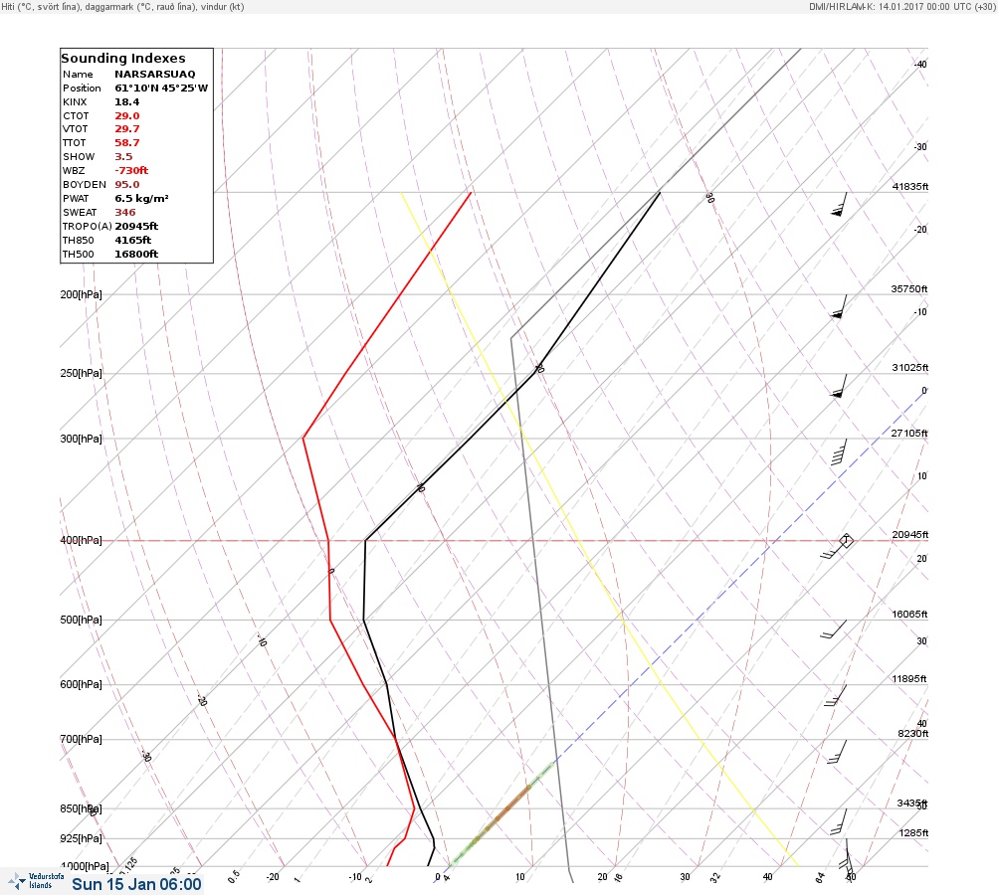Click the 16065ft altitude label

pyautogui.click(x=909, y=614)
